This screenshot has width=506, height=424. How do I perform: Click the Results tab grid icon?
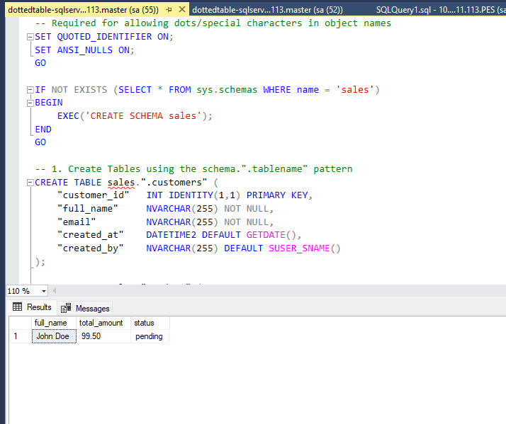[18, 307]
